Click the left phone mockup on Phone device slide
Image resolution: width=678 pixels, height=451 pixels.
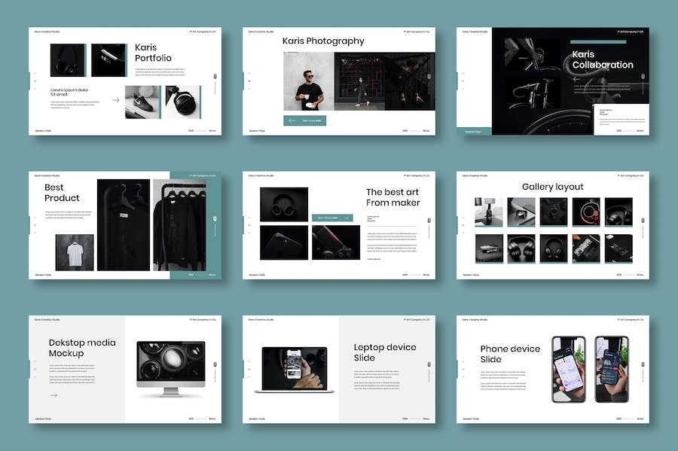click(568, 368)
